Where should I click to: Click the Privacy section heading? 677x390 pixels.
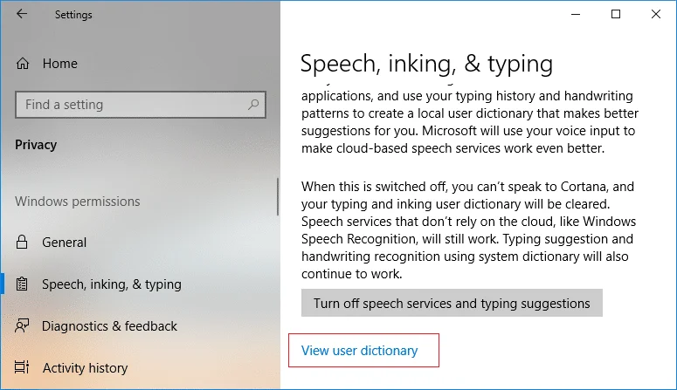pyautogui.click(x=36, y=145)
